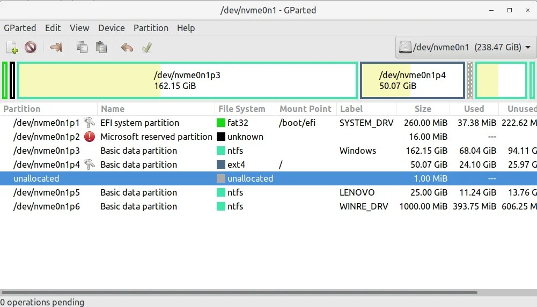537x307 pixels.
Task: Click the Windows label cell
Action: point(357,151)
